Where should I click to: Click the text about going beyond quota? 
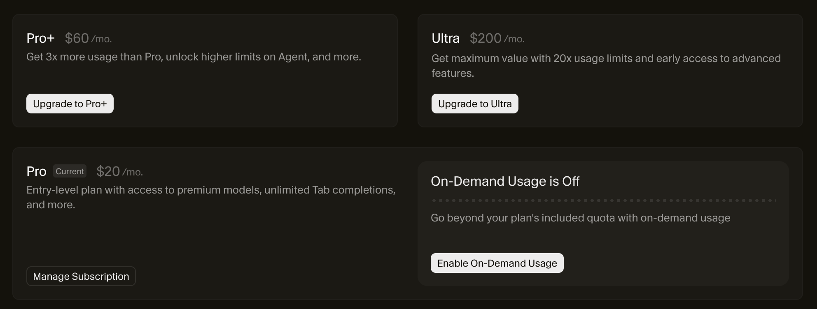pos(580,218)
